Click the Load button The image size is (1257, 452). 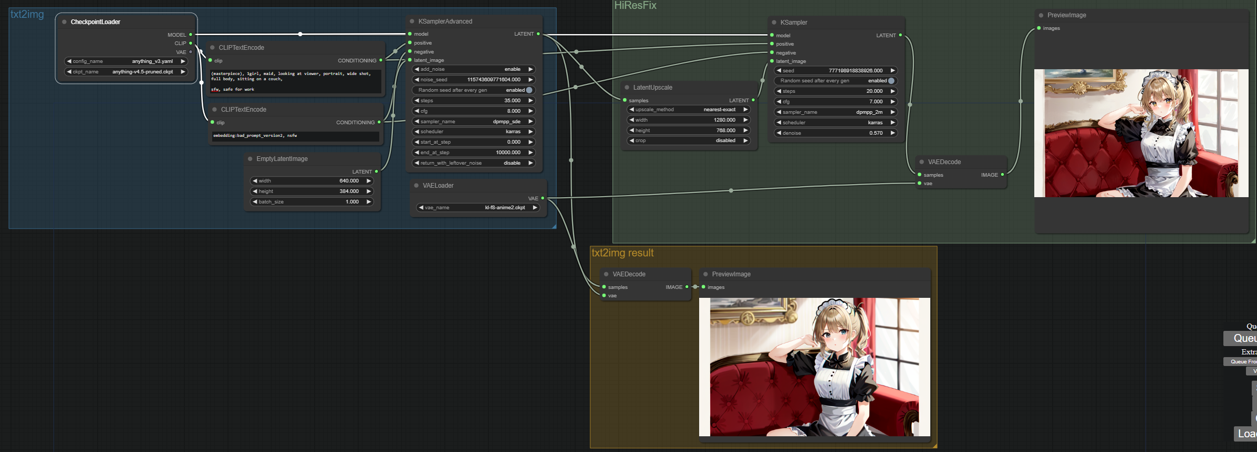point(1245,434)
